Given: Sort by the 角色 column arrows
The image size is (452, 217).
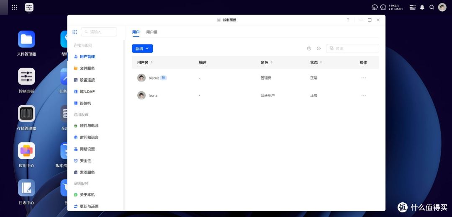Looking at the screenshot, I should [x=272, y=62].
